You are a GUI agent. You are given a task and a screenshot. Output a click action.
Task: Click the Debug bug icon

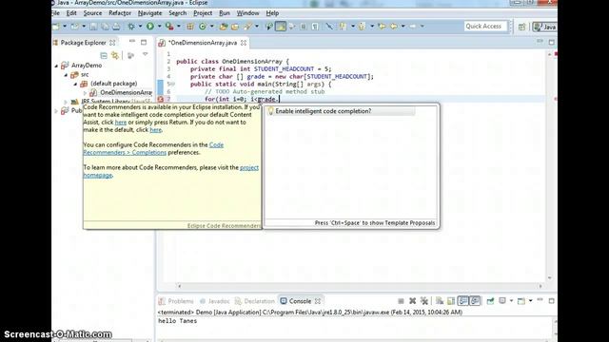tap(131, 27)
